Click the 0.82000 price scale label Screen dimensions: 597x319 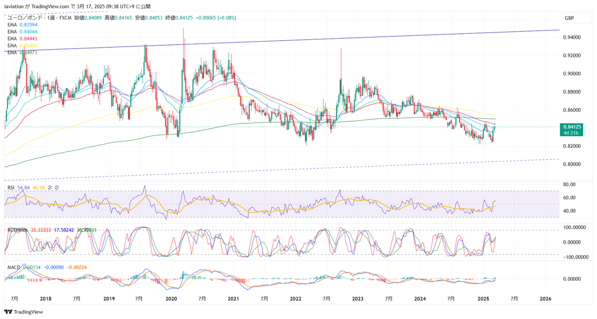[571, 146]
